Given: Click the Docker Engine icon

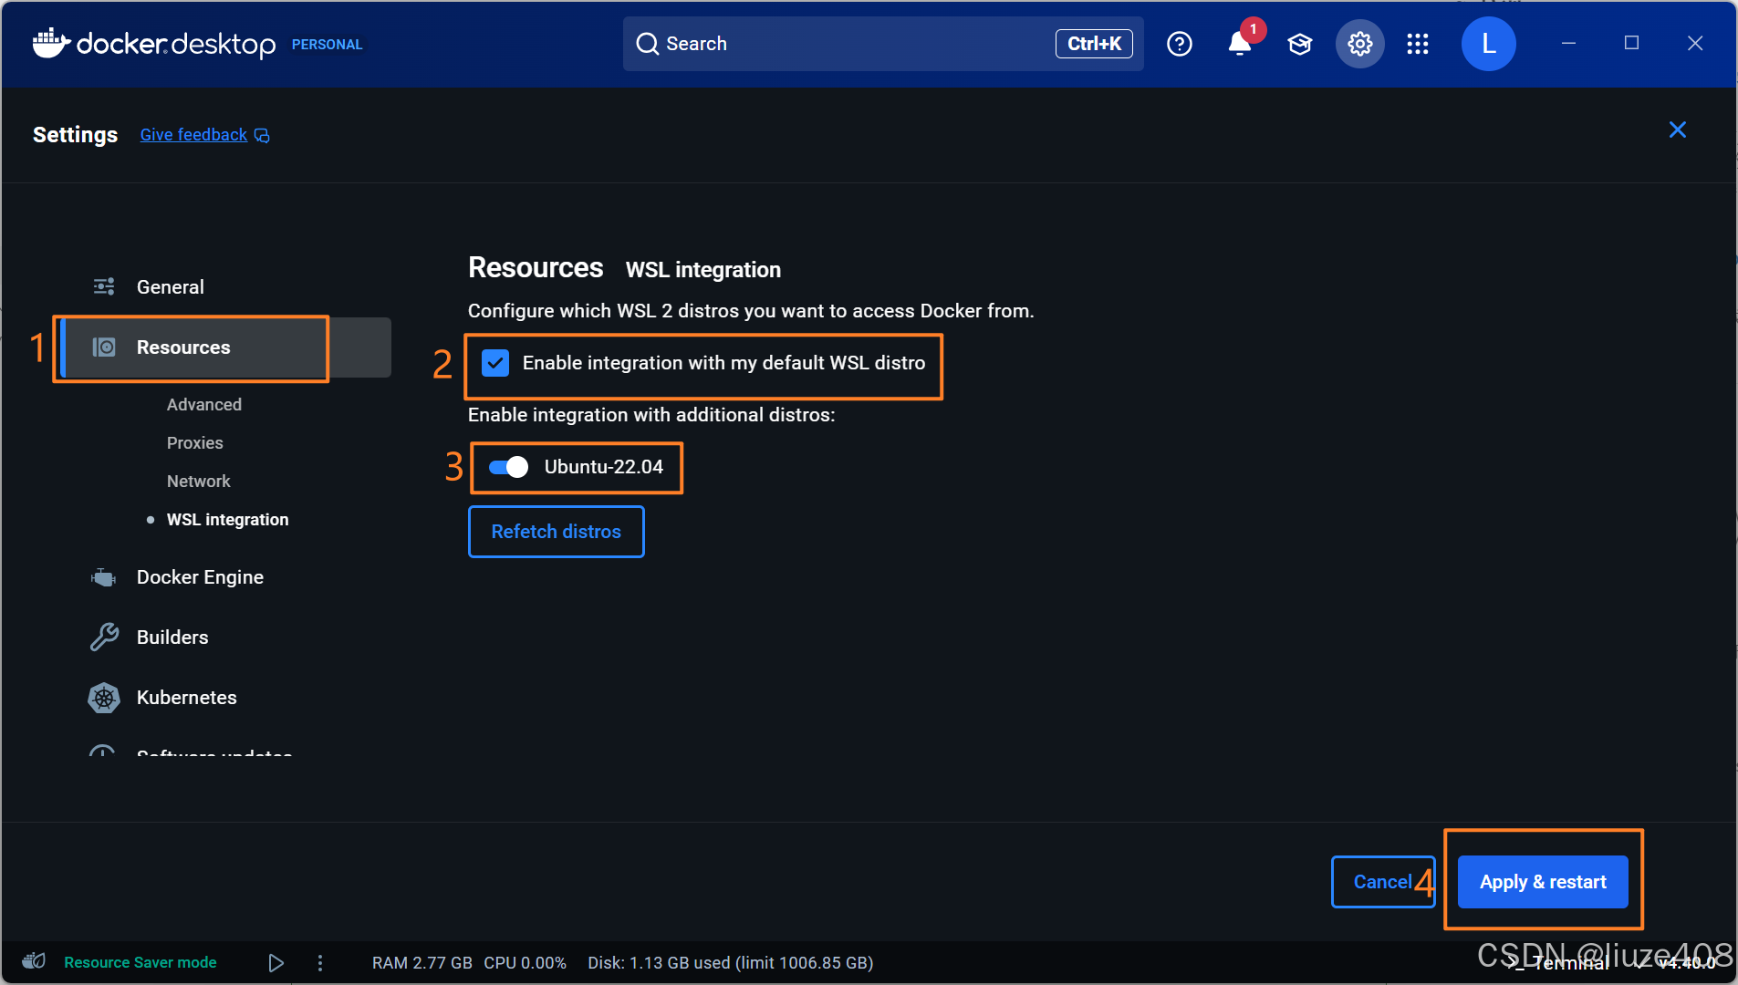Looking at the screenshot, I should [104, 577].
